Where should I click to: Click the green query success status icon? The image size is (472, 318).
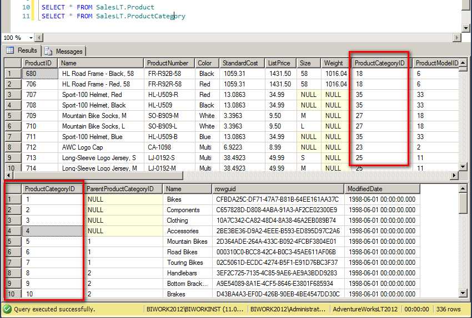(7, 309)
